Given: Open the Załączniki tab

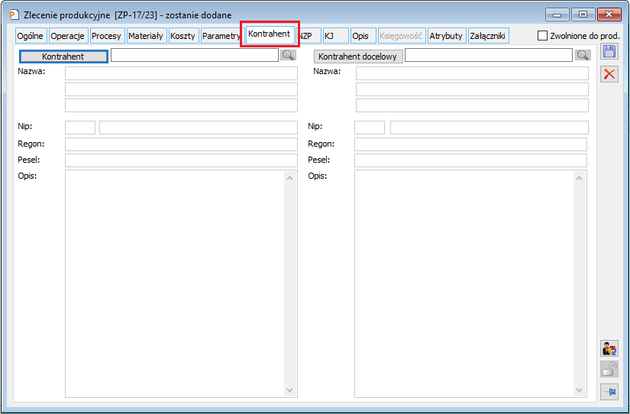Looking at the screenshot, I should click(488, 36).
